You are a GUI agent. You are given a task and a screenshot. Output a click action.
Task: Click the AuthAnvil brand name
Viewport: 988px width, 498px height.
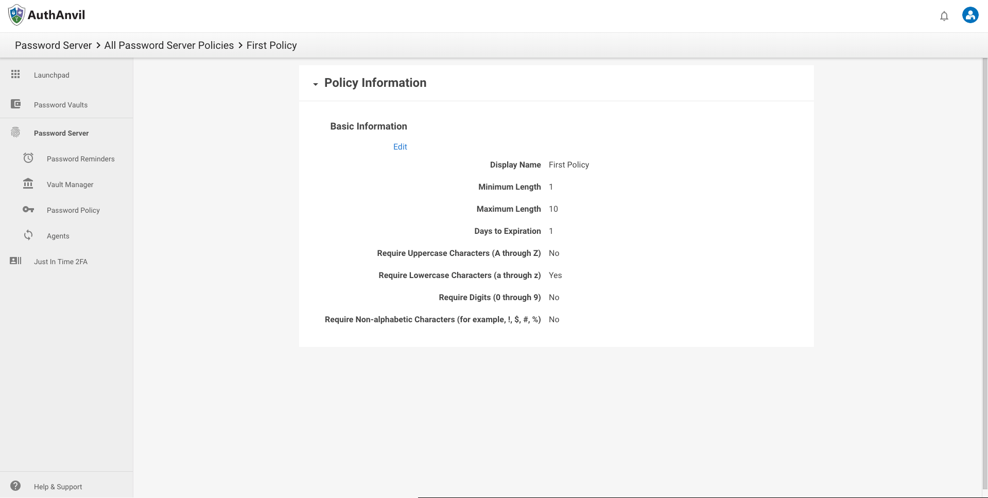point(57,15)
